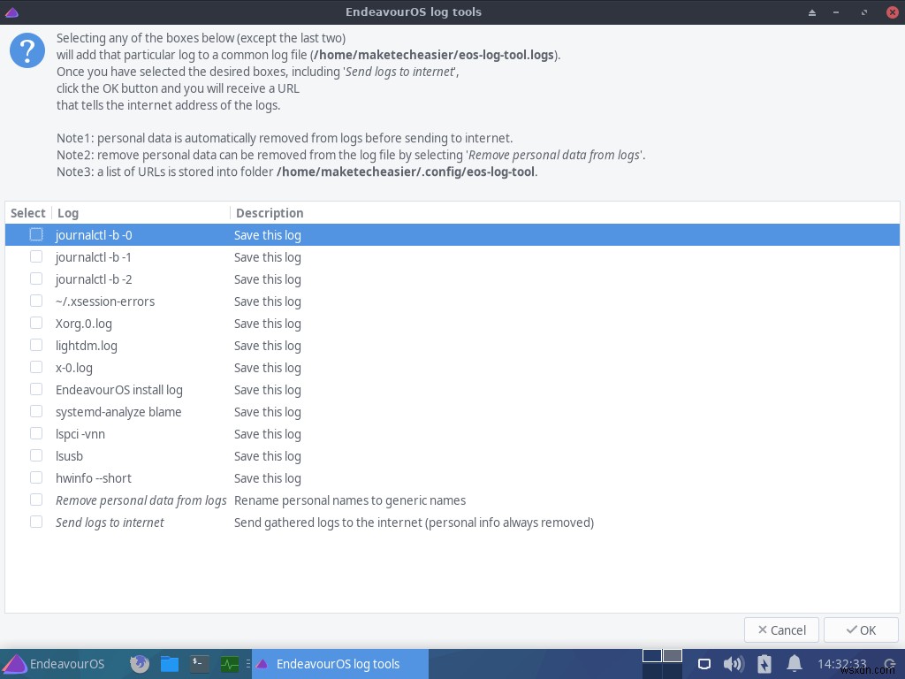
Task: Sort by the Log column header
Action: click(141, 213)
